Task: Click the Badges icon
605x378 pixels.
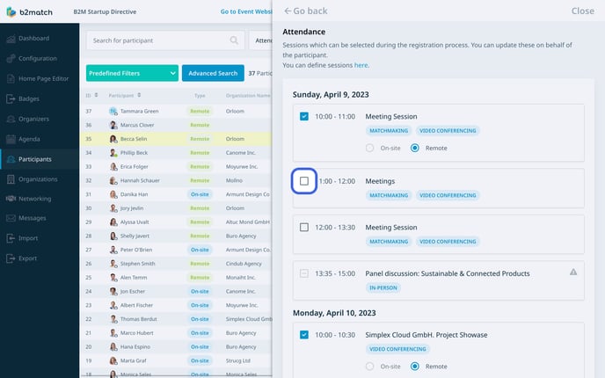Action: click(x=11, y=98)
